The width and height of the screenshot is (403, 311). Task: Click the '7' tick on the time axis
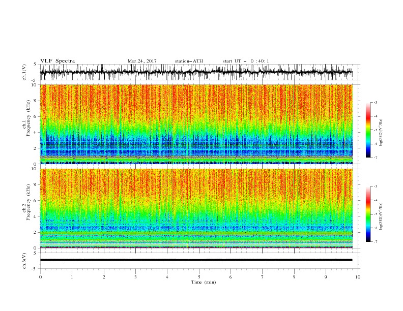[x=263, y=277]
